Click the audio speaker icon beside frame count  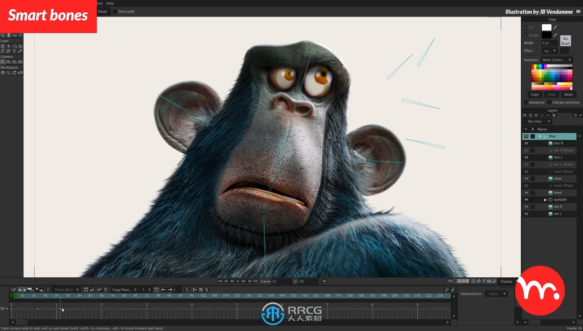pyautogui.click(x=324, y=281)
